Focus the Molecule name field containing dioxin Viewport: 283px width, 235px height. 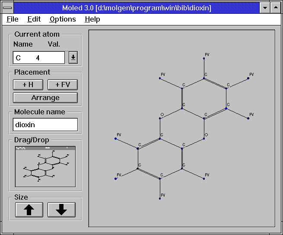click(x=45, y=125)
